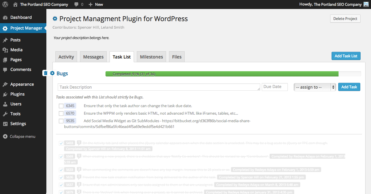Image resolution: width=371 pixels, height=194 pixels.
Task: Click the user avatar in admin bar
Action: point(366,4)
